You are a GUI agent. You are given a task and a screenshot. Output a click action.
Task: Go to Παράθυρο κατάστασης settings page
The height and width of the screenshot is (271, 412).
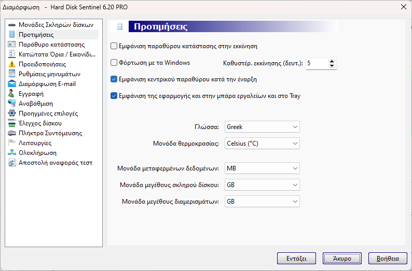[51, 45]
